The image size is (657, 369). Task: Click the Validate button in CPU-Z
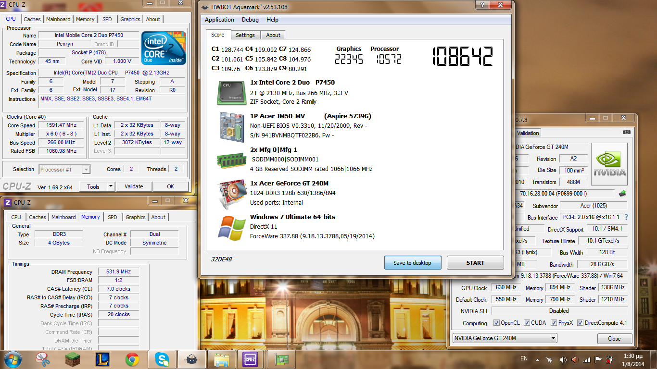[x=134, y=186]
